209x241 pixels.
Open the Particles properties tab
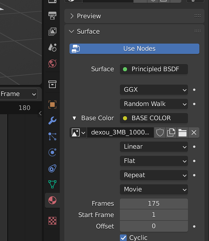[52, 137]
